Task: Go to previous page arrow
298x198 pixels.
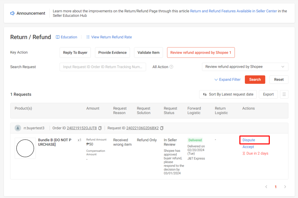Action: click(x=266, y=187)
